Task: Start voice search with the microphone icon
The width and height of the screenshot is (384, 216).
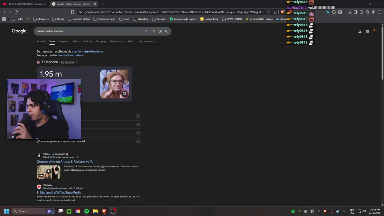Action: coord(154,31)
